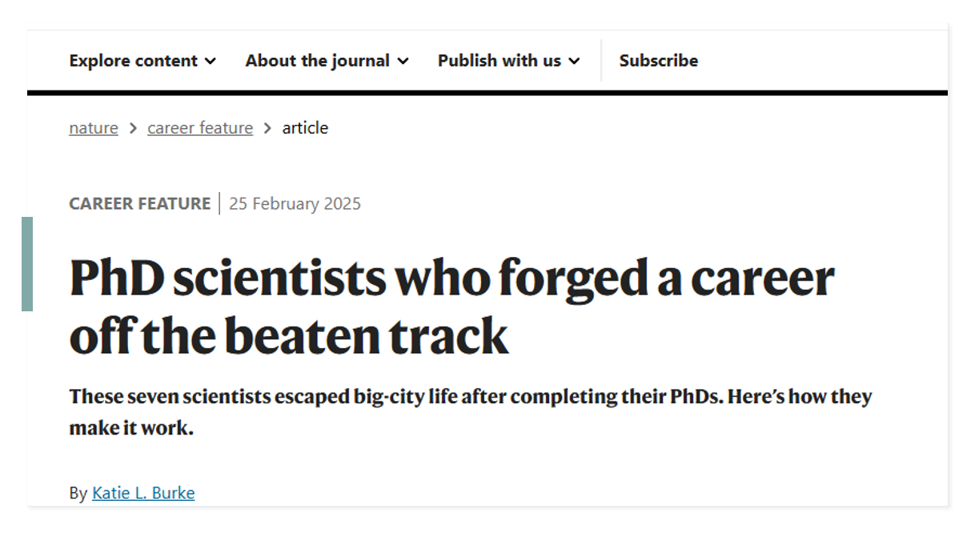Image resolution: width=967 pixels, height=545 pixels.
Task: Click the chevron next to Explore content
Action: (x=211, y=62)
